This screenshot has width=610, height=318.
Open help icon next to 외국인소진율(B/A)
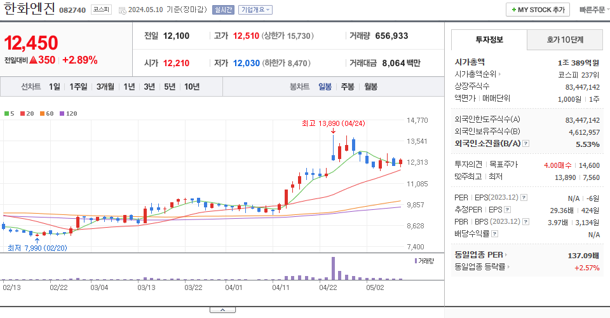525,144
